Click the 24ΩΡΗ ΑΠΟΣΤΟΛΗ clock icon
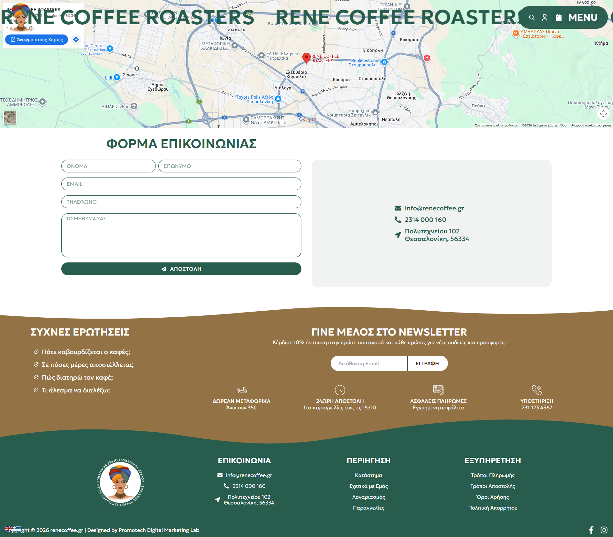 [340, 390]
